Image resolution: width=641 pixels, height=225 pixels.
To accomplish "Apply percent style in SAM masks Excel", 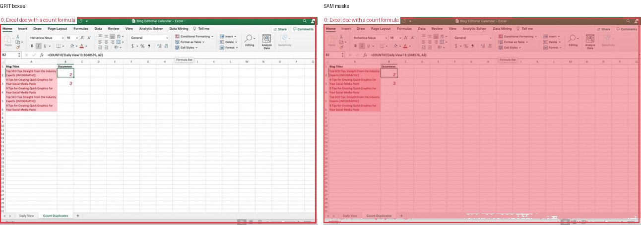I will [x=465, y=46].
